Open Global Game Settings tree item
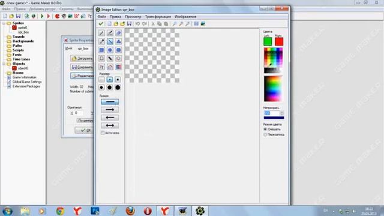The image size is (384, 216). pos(27,82)
